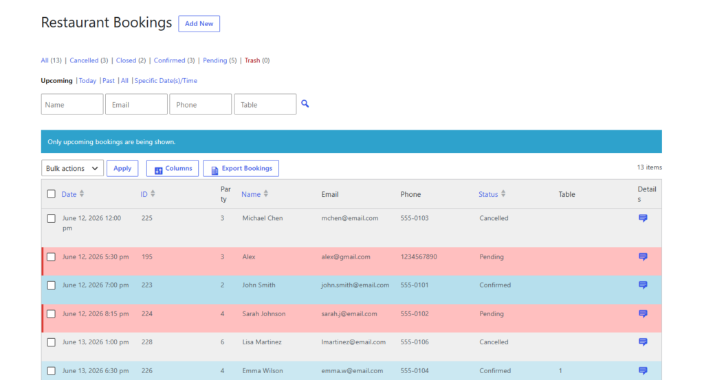Click date June 12, 2026 7:00 pm
The width and height of the screenshot is (704, 380).
pyautogui.click(x=96, y=285)
